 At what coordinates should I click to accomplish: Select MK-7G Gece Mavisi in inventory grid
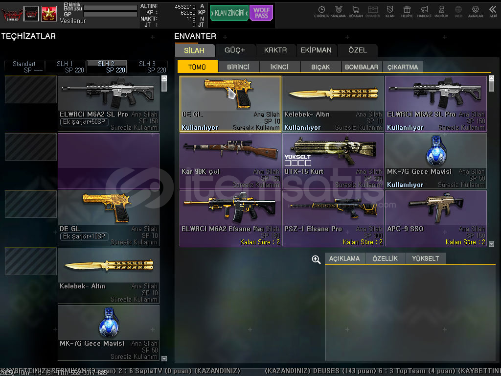click(x=436, y=161)
